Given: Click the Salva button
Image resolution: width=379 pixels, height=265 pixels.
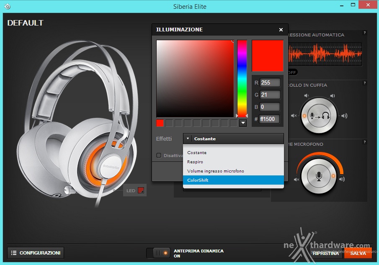Looking at the screenshot, I should click(358, 253).
